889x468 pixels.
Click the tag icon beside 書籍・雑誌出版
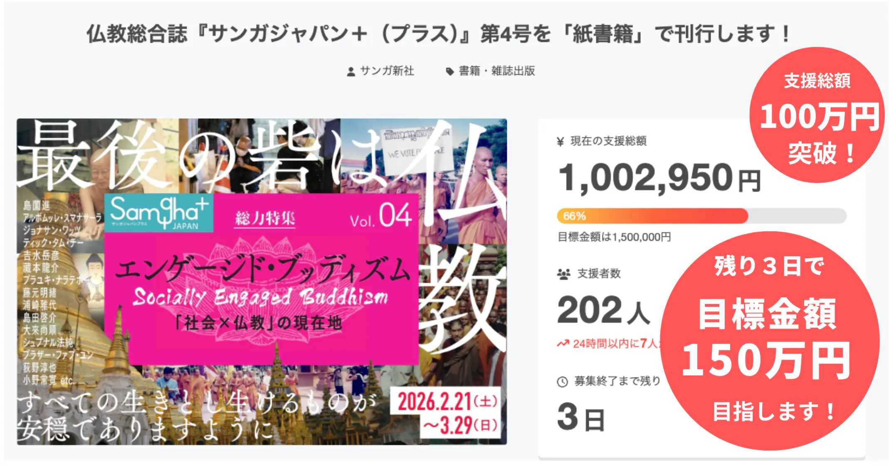tap(449, 71)
